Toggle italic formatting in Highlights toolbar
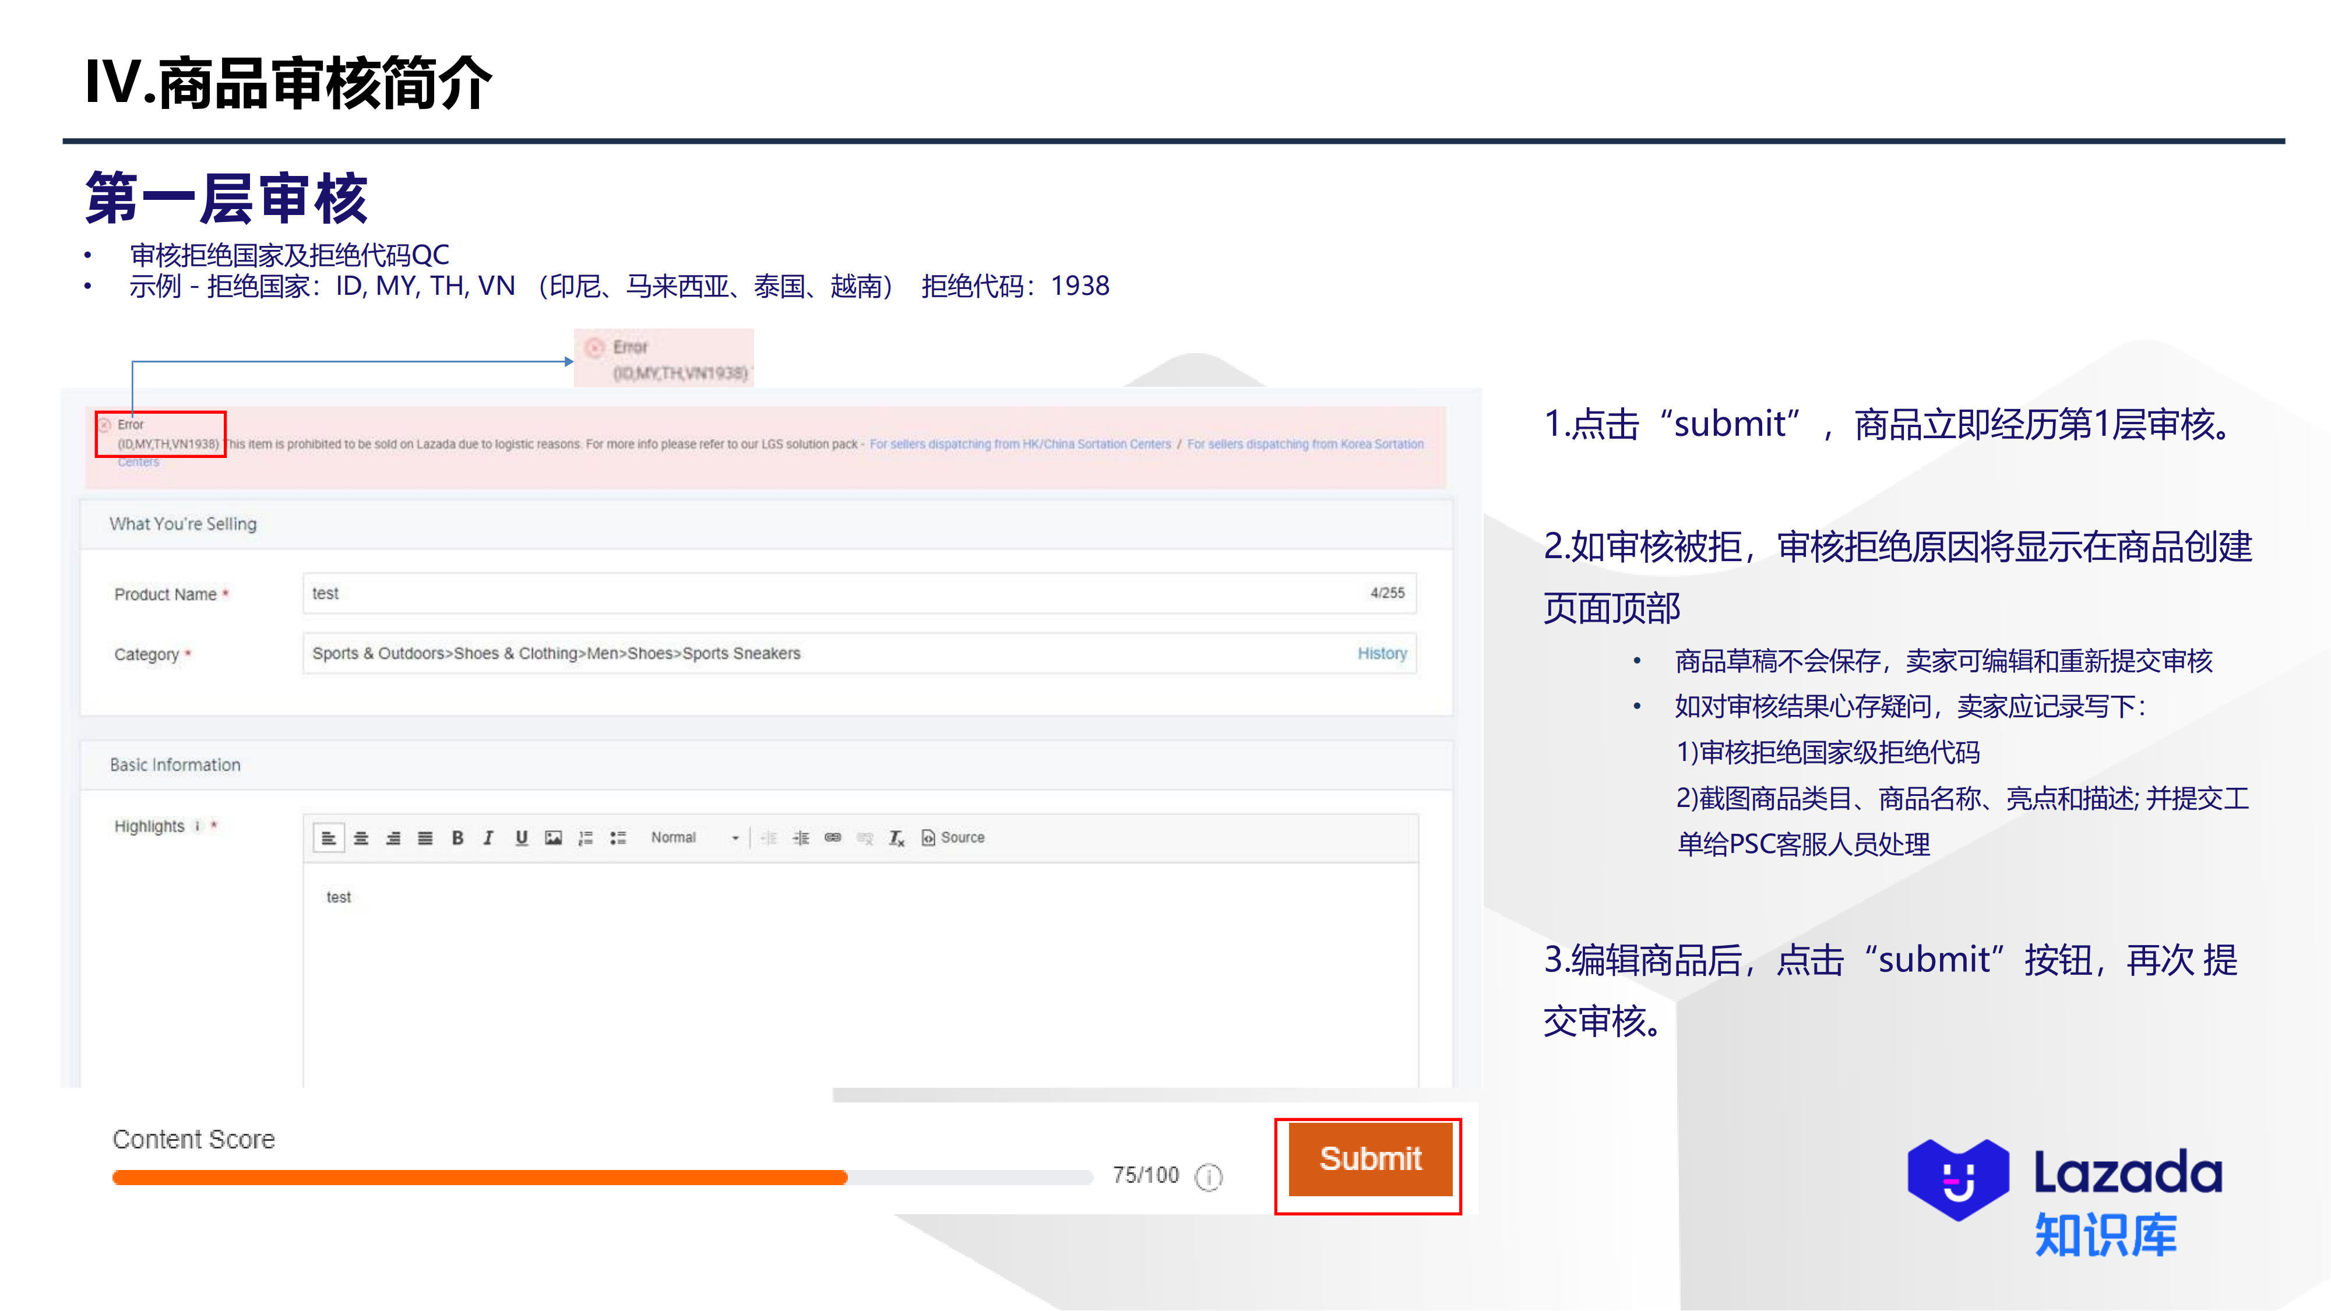 489,838
